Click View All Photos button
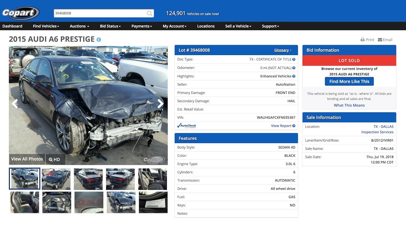This screenshot has width=406, height=228. coord(27,159)
